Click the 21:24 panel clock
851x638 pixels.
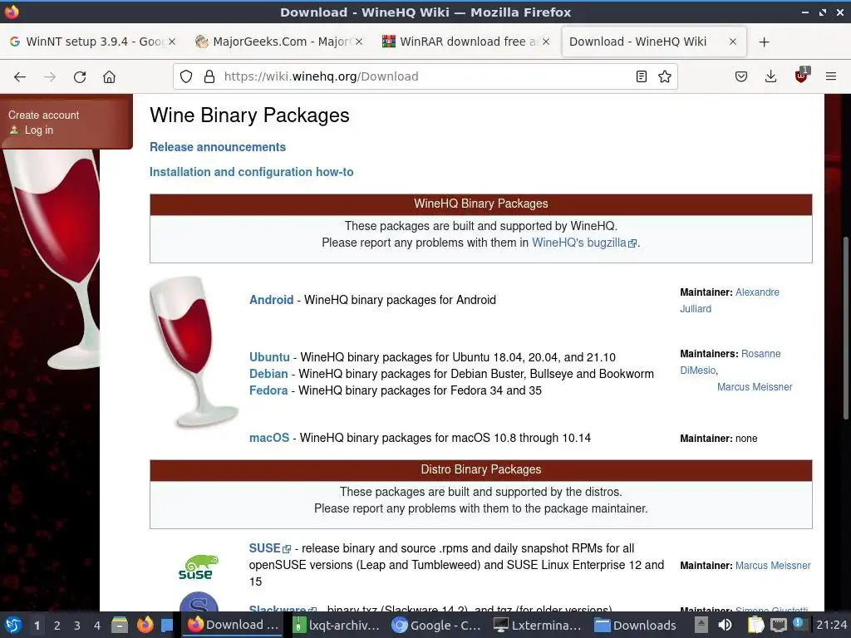(831, 625)
